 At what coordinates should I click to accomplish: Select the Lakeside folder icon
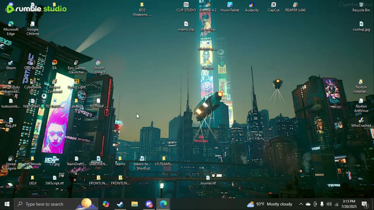[77, 103]
